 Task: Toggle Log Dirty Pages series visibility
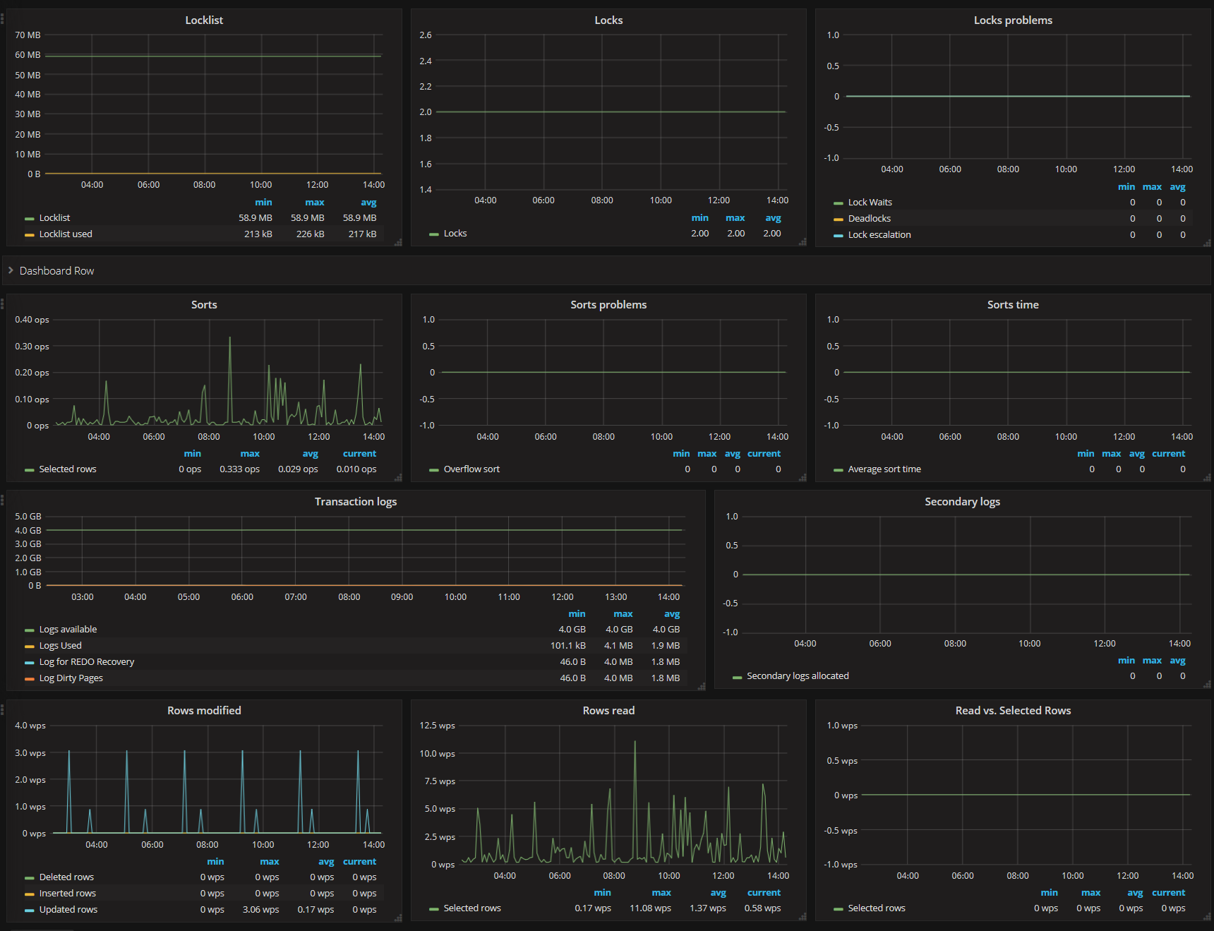71,678
